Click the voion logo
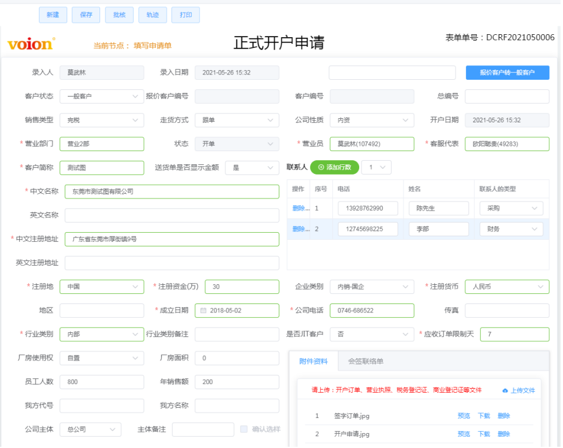Screen dimensions: 563x448 point(31,44)
